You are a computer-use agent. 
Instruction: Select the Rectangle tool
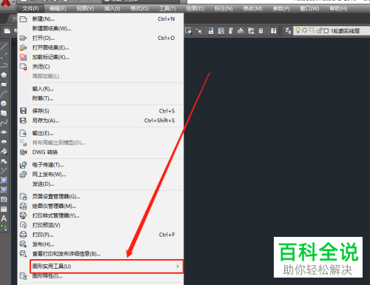click(x=4, y=84)
